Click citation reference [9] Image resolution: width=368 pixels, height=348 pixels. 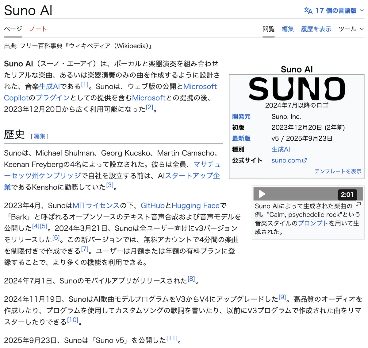pyautogui.click(x=282, y=297)
